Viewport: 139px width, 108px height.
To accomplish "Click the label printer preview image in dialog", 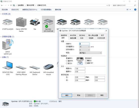I will click(x=80, y=61).
